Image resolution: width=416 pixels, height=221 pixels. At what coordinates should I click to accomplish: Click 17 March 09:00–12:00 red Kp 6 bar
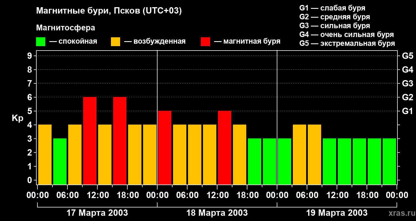pyautogui.click(x=90, y=141)
